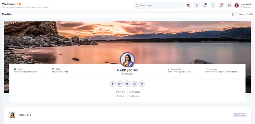
Task: Open the Twitter social icon
Action: pyautogui.click(x=127, y=84)
